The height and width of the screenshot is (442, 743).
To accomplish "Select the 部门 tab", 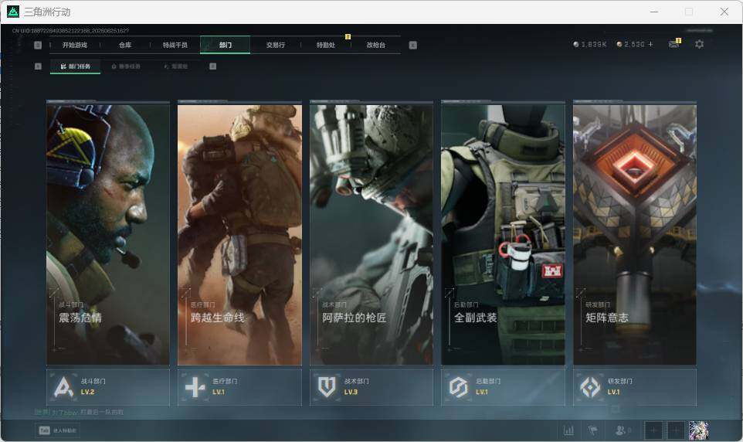I will pyautogui.click(x=225, y=45).
